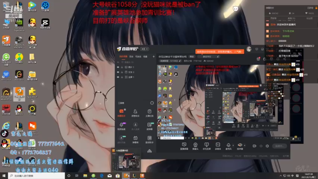Add 多媒体 media source
This screenshot has width=318, height=179.
(x=218, y=146)
